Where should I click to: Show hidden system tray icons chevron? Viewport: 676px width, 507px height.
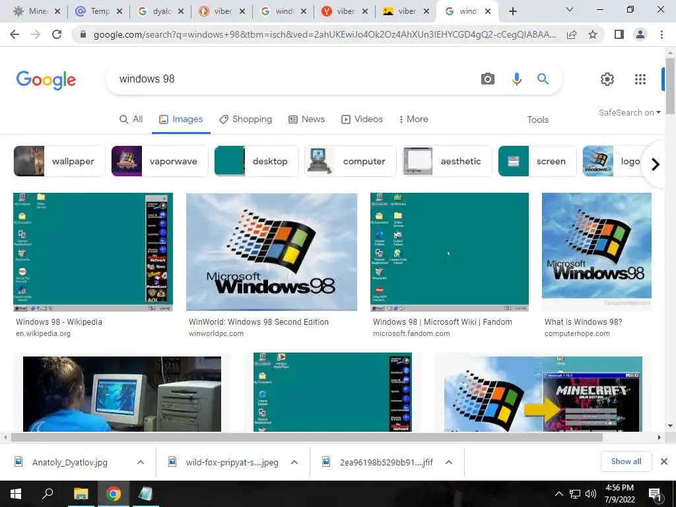tap(558, 494)
